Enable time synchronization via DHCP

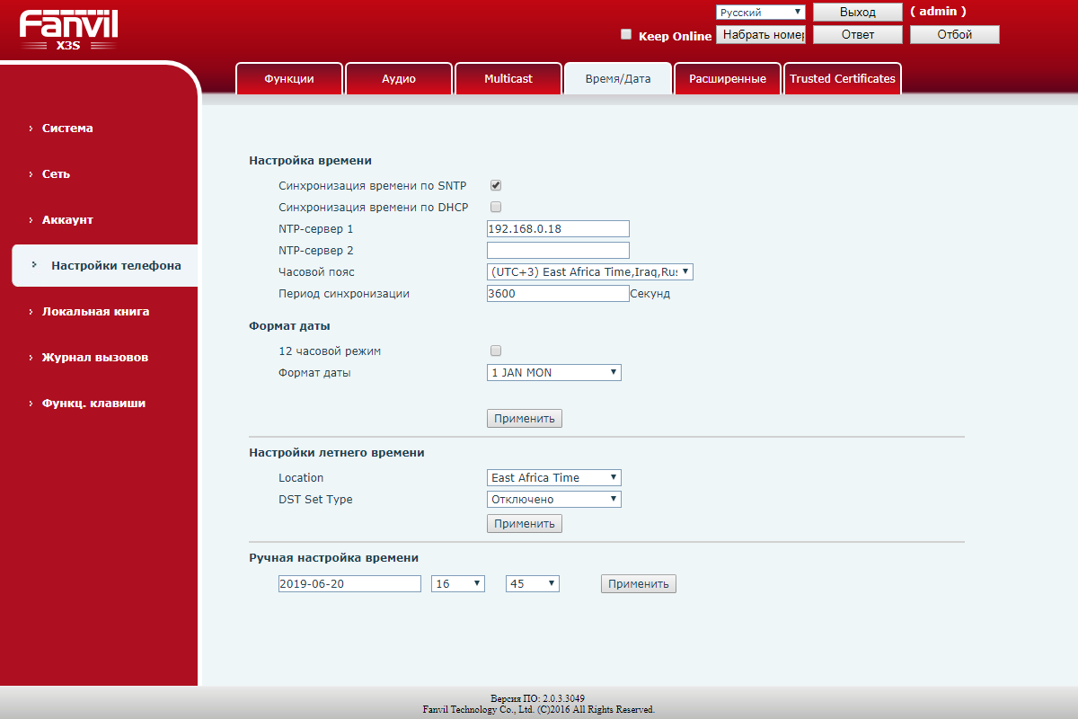tap(495, 207)
